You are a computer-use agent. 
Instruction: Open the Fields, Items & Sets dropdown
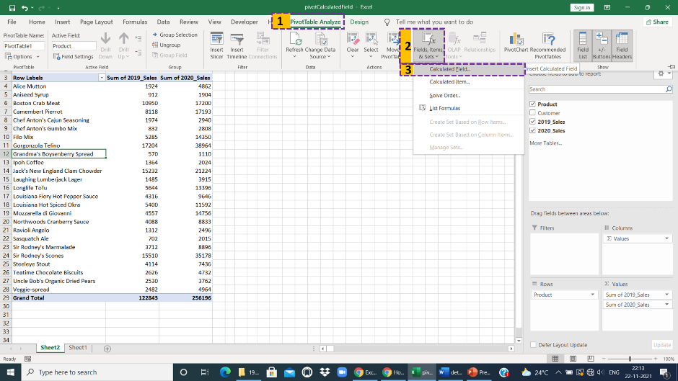tap(428, 45)
